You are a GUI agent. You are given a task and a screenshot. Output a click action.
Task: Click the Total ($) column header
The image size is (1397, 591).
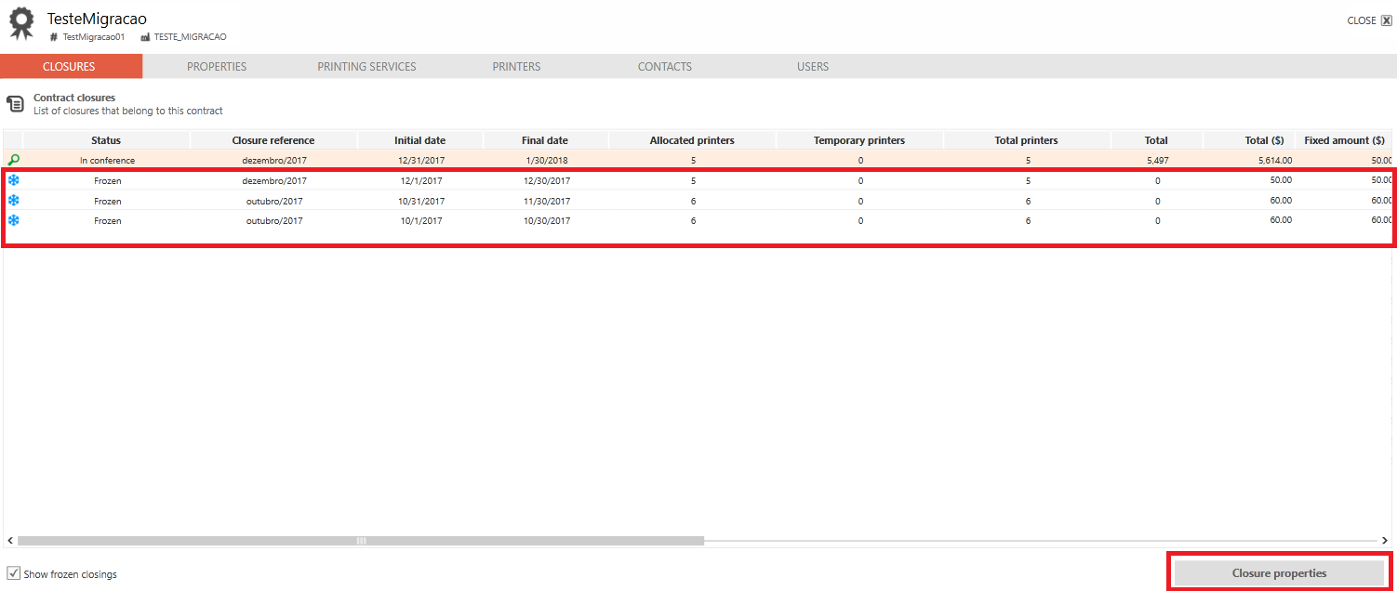click(1249, 140)
